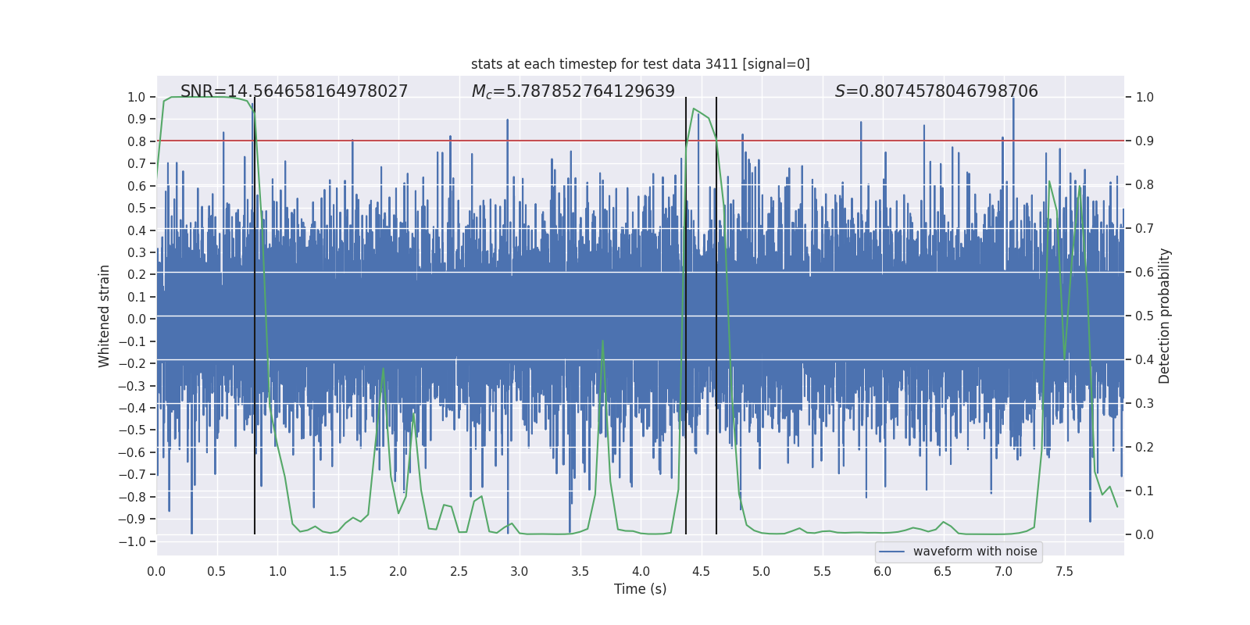The width and height of the screenshot is (1250, 625).
Task: Click the −1.0 tick on the Whitened strain axis
Action: 131,541
